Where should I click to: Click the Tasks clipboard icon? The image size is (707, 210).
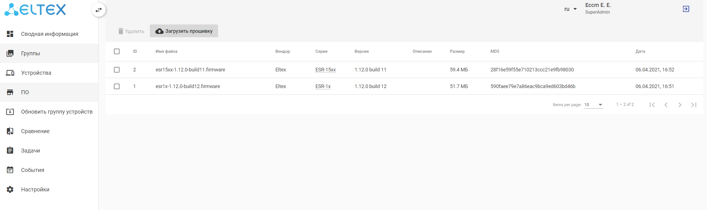pyautogui.click(x=10, y=151)
